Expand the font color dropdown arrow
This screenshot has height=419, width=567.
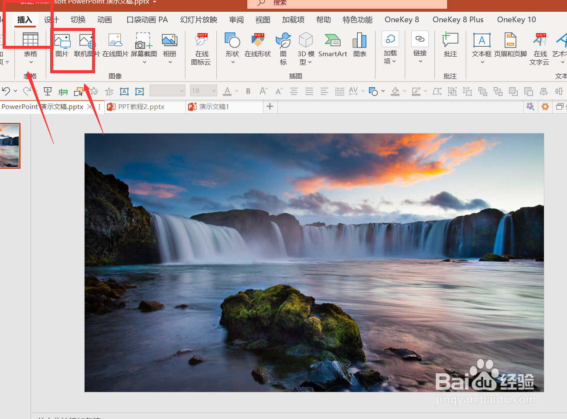(x=237, y=91)
